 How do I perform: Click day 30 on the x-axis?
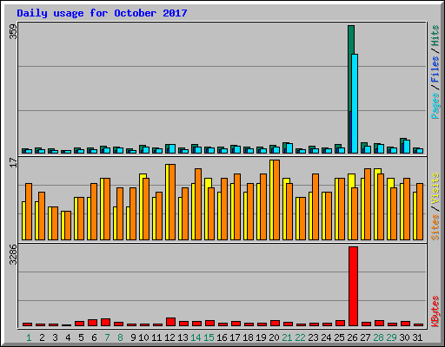point(404,337)
